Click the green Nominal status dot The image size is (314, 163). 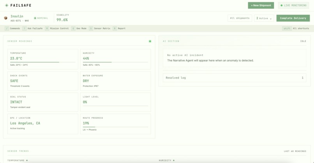pos(35,18)
